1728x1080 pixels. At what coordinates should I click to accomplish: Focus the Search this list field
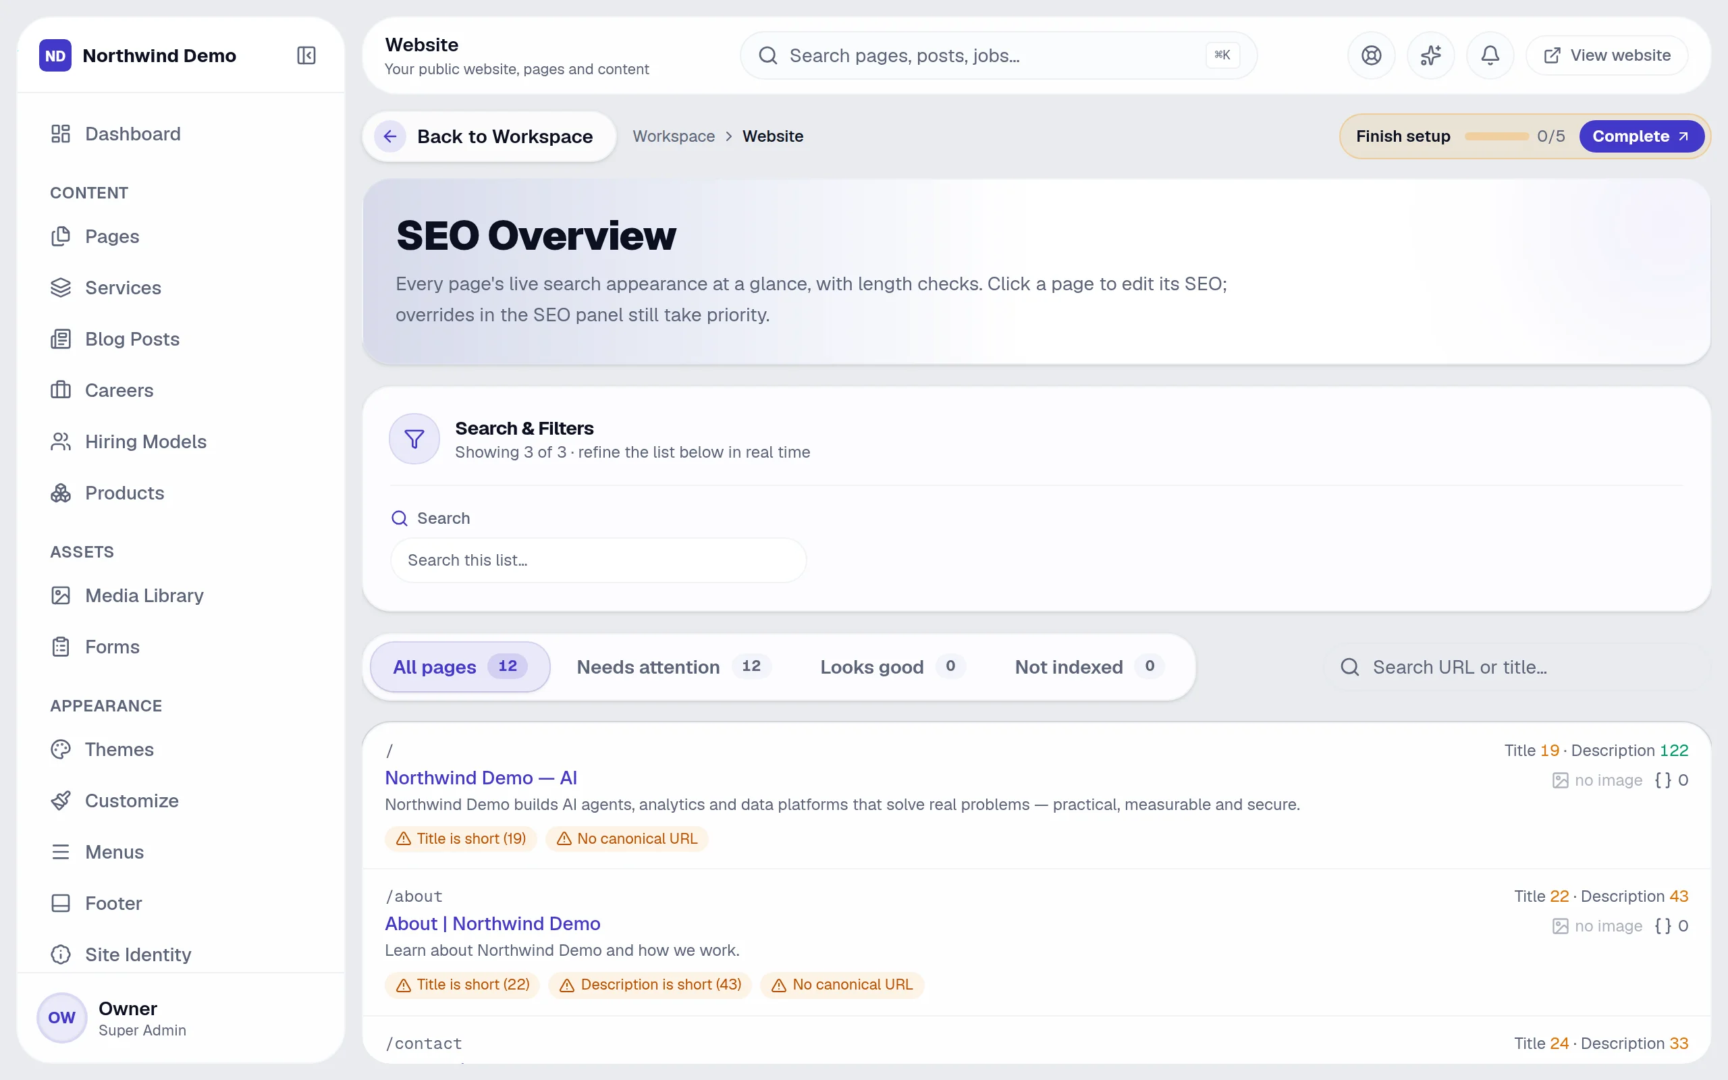click(598, 560)
